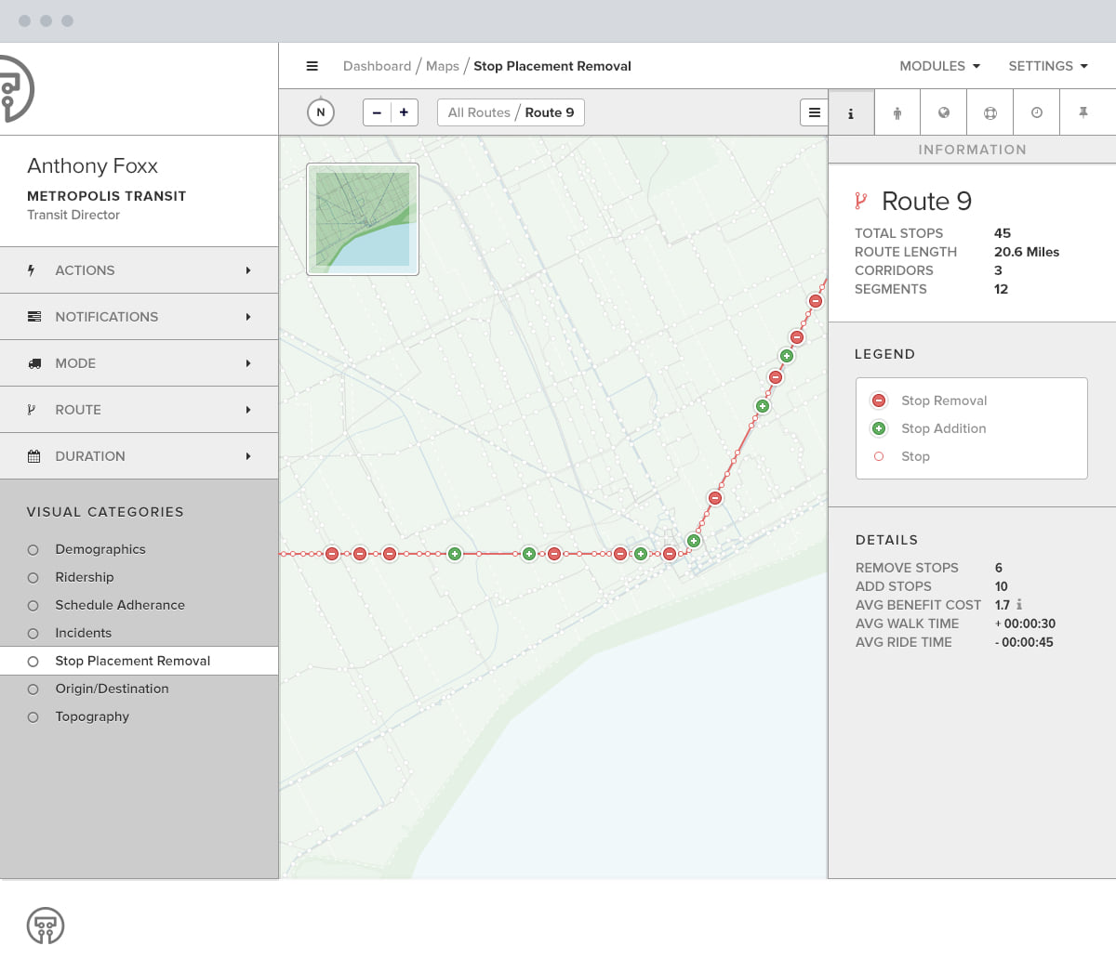Viewport: 1116px width, 972px height.
Task: Click the lightning icon next to ACTIONS
Action: tap(32, 270)
